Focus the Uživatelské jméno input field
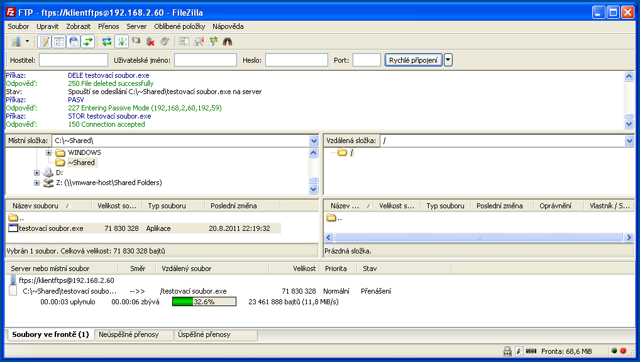640x362 pixels. [206, 60]
